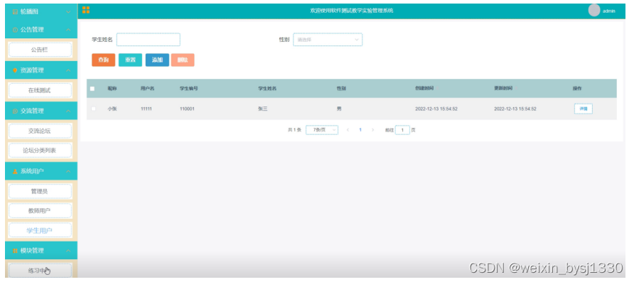Click the 学生姓名 column header

(x=267, y=89)
